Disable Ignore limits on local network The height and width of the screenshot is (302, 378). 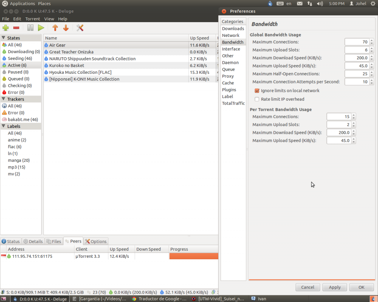point(257,91)
